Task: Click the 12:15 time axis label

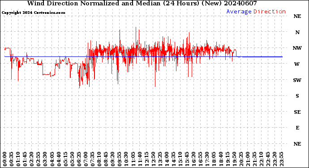Action: (146, 159)
